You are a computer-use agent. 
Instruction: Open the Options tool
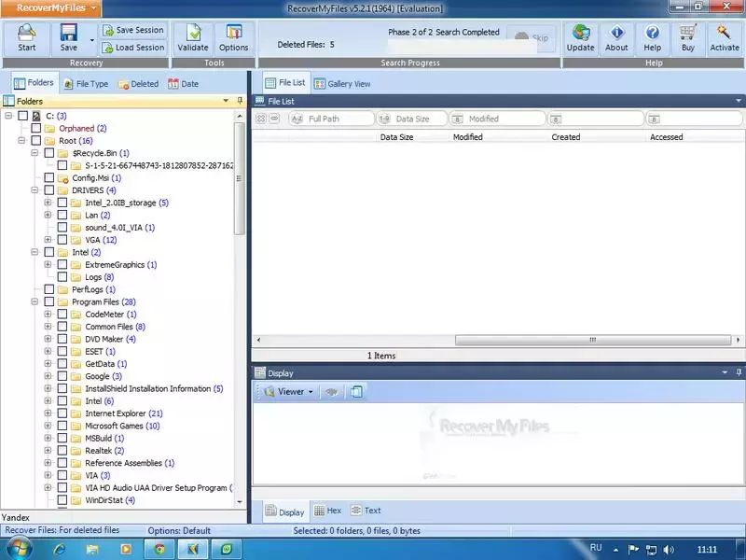[234, 38]
